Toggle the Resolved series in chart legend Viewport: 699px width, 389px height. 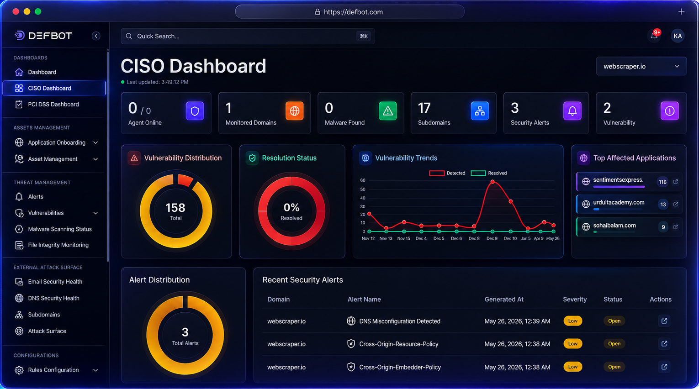click(x=489, y=173)
